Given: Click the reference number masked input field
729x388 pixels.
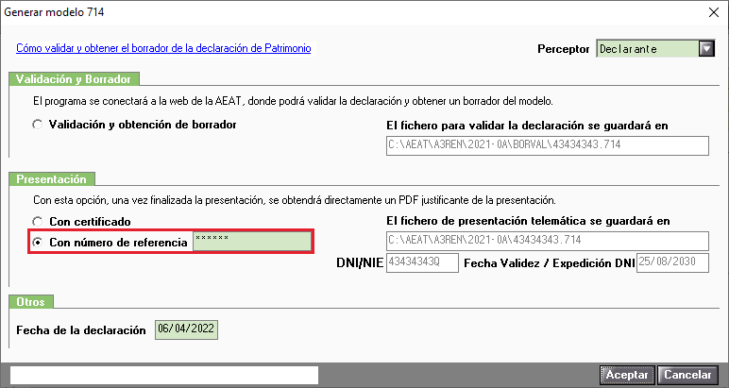Looking at the screenshot, I should [x=252, y=242].
